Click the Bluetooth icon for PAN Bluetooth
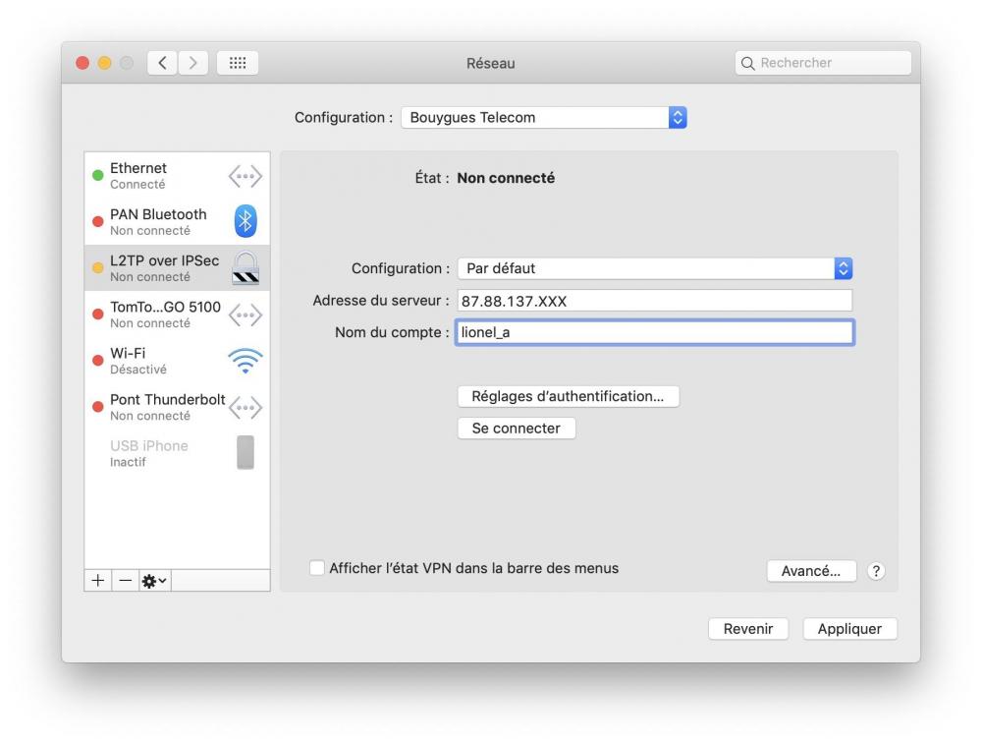The image size is (982, 744). [x=245, y=220]
